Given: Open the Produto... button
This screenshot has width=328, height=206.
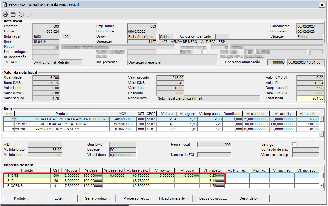Looking at the screenshot, I should (21, 199).
